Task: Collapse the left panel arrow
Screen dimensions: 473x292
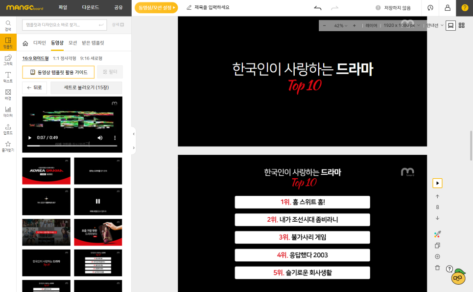Action: pos(134,134)
